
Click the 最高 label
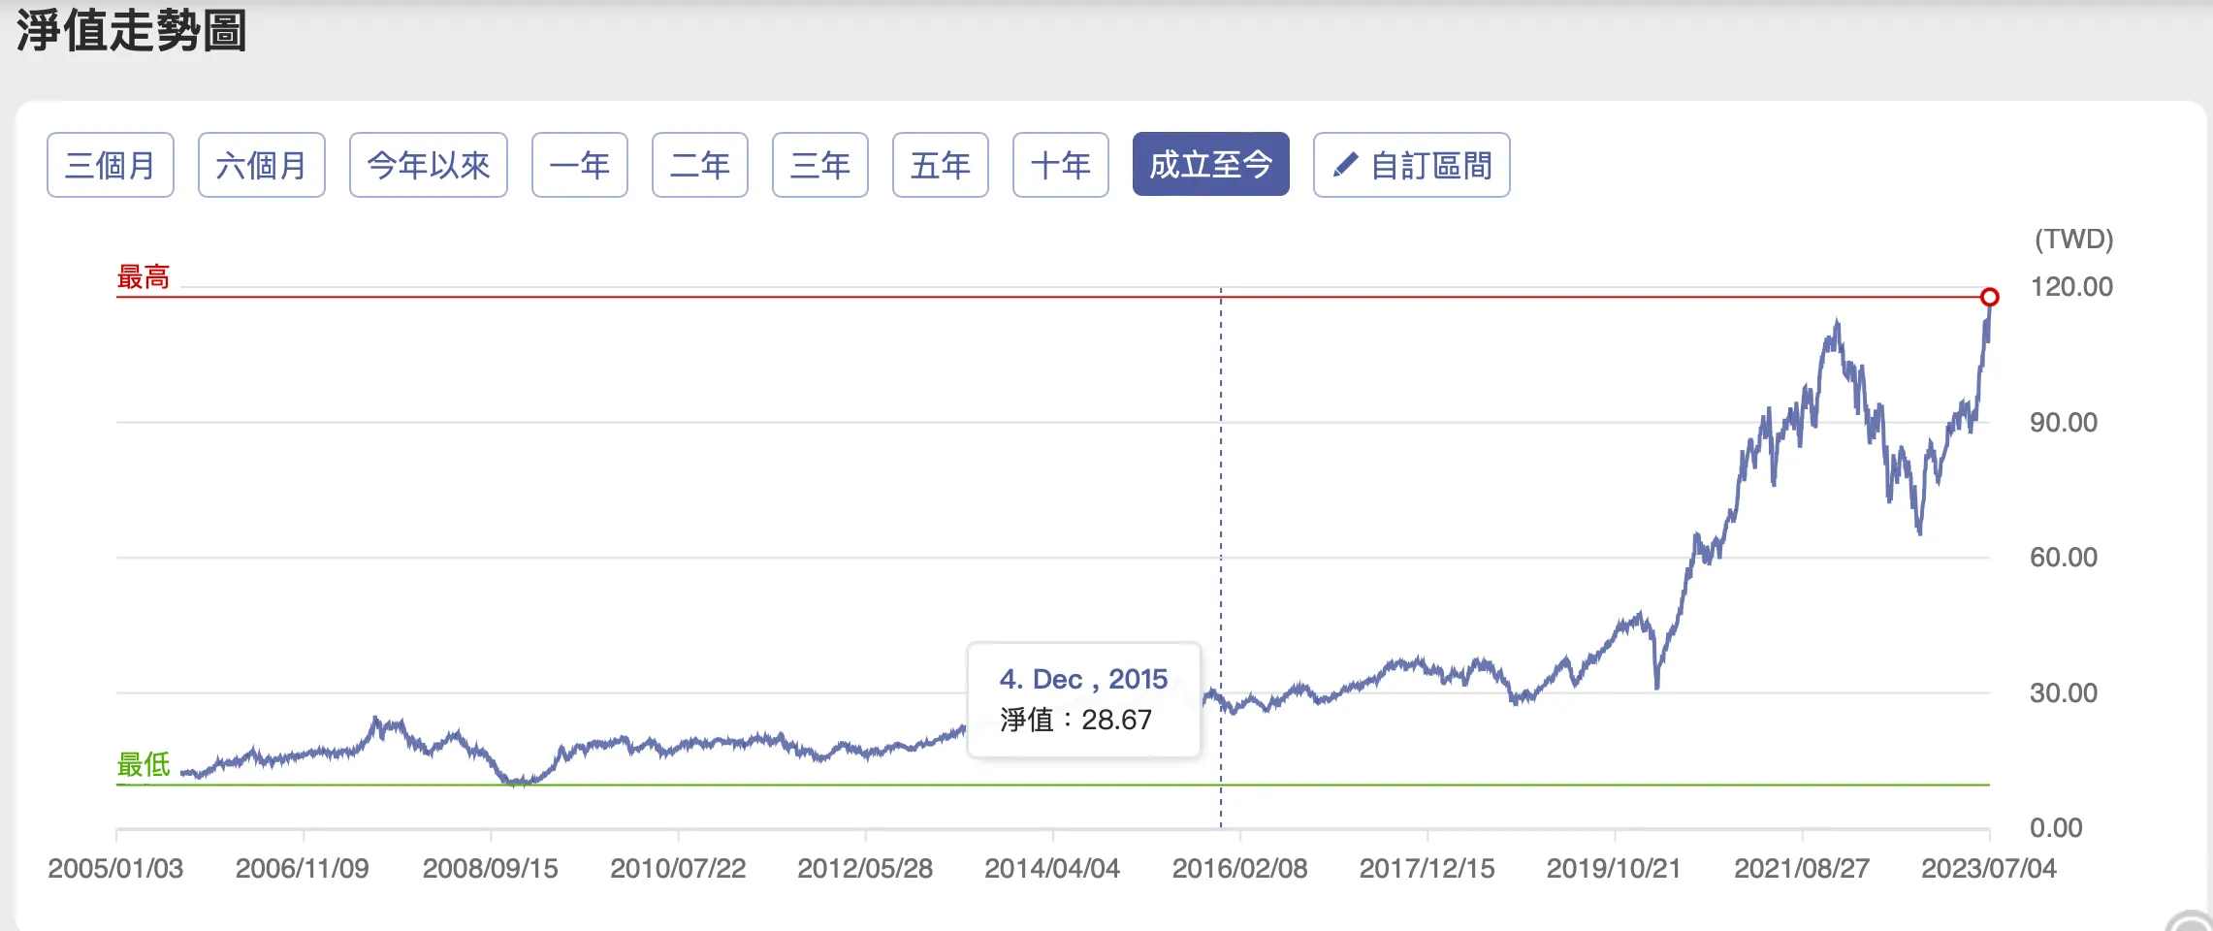click(144, 277)
